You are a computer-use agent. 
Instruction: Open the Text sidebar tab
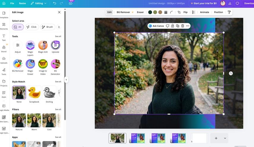4,37
